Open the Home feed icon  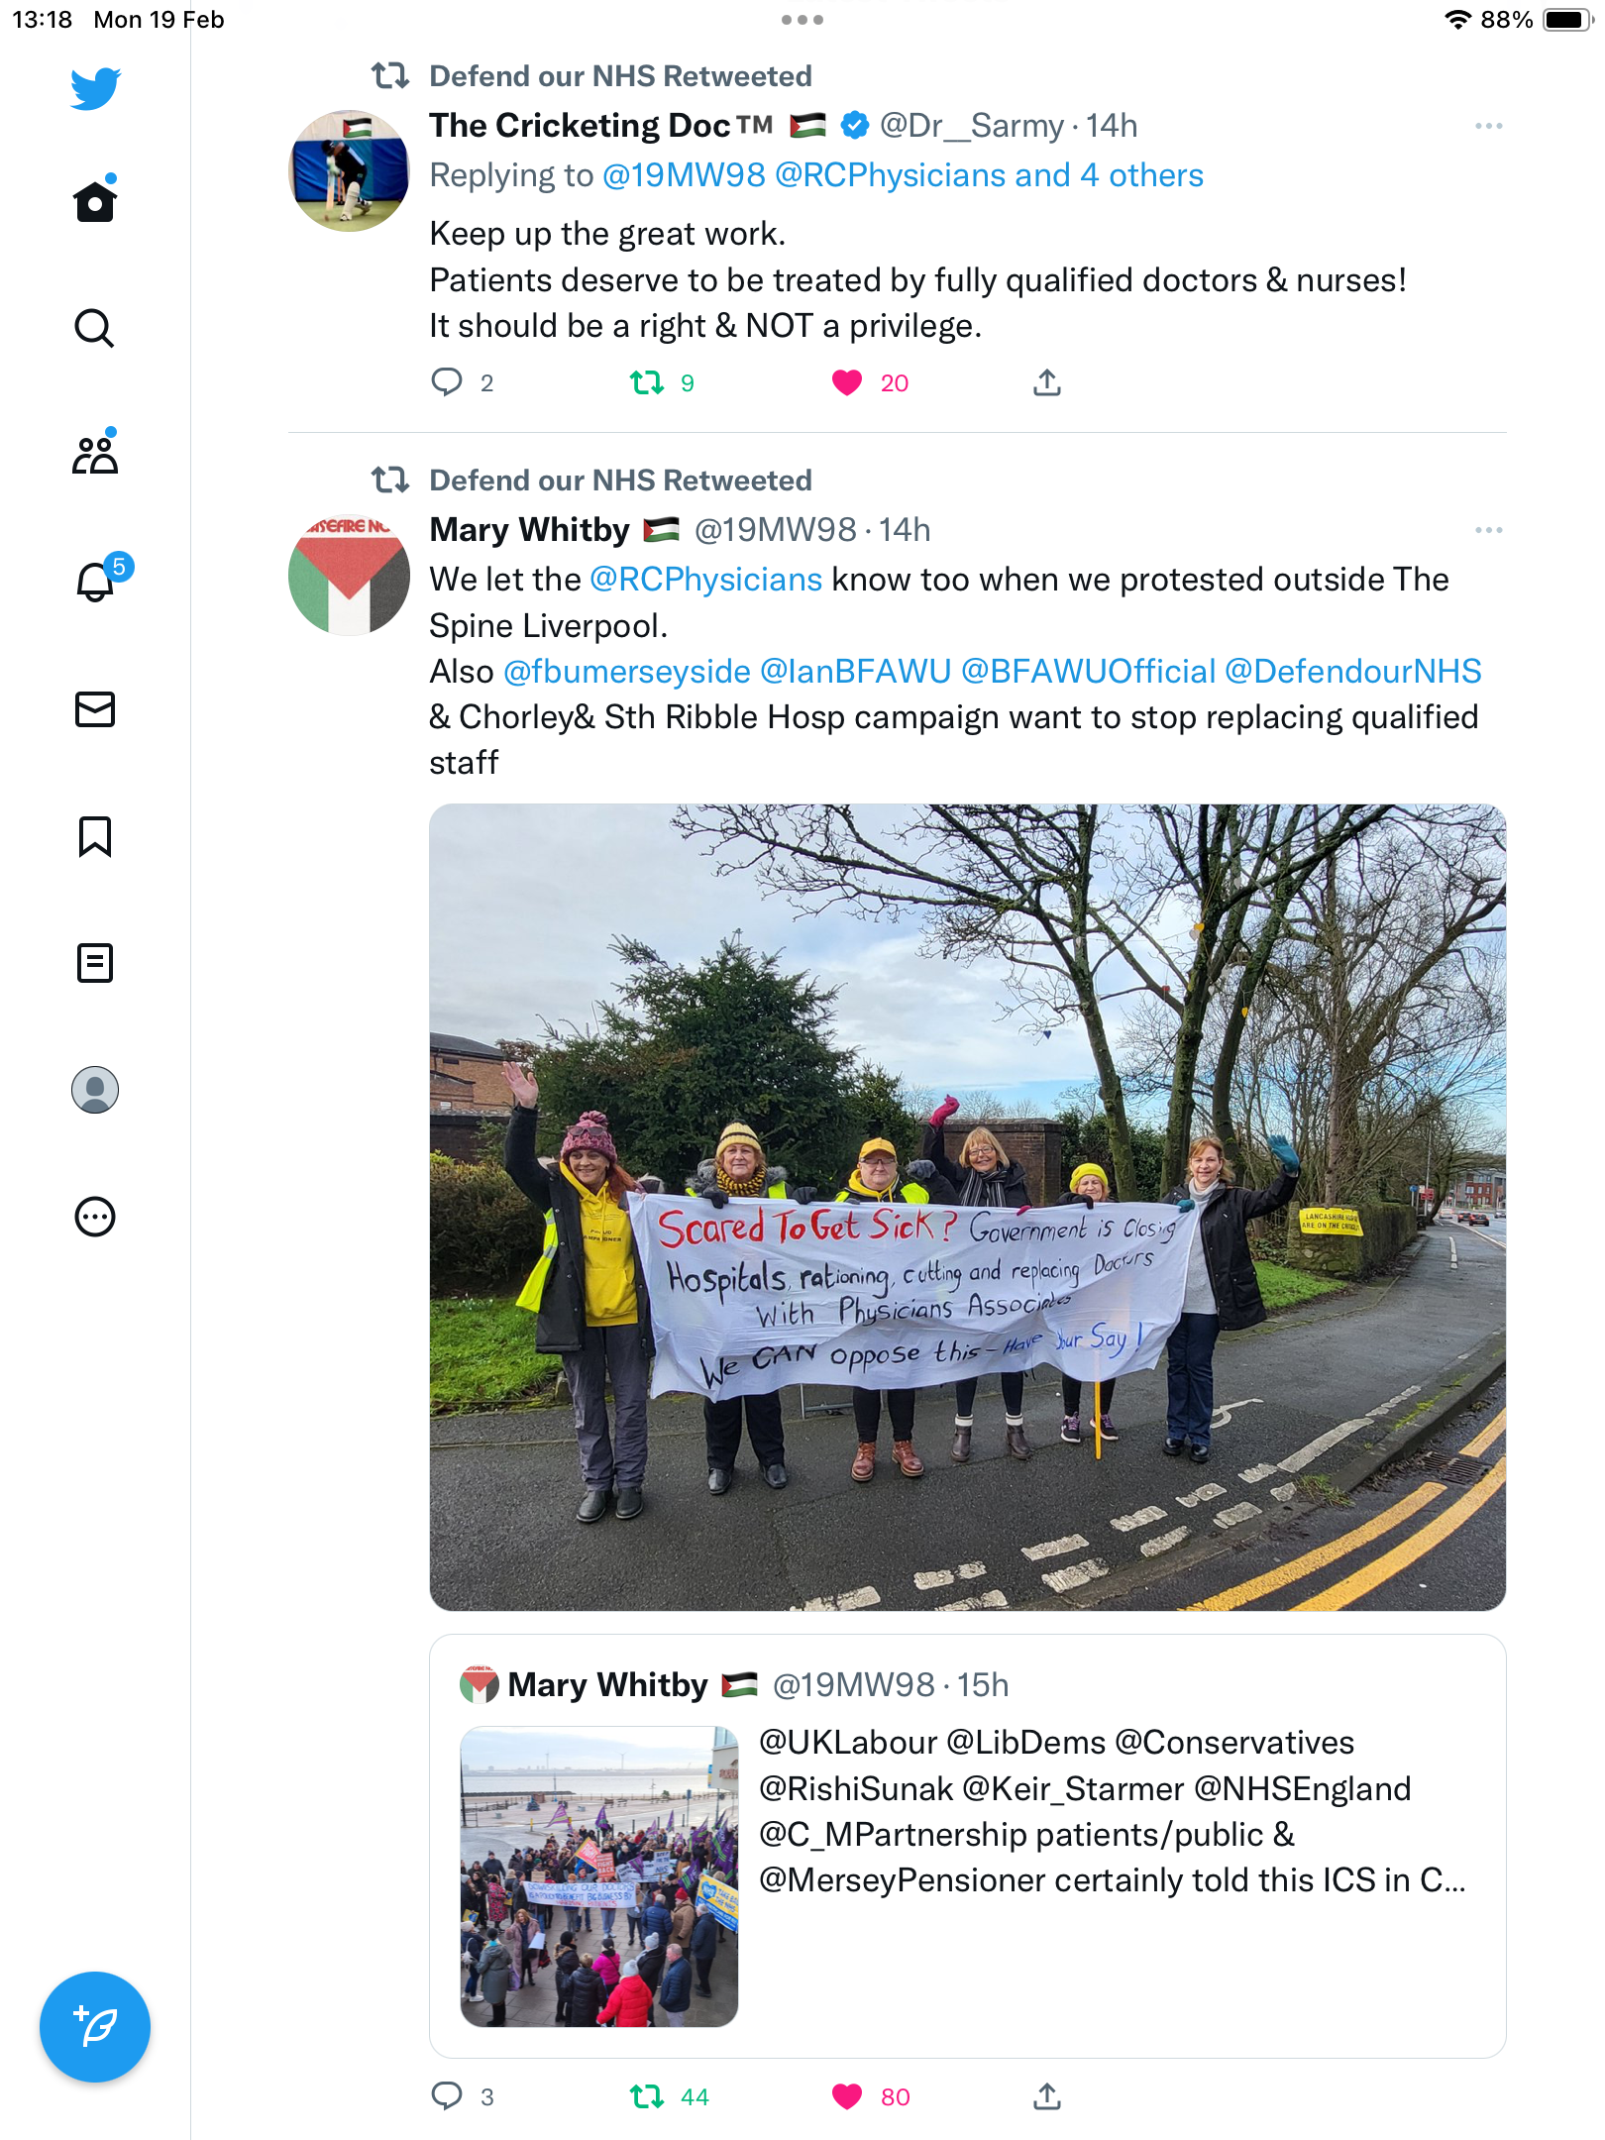95,201
